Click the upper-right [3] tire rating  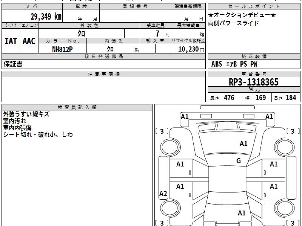point(292,131)
